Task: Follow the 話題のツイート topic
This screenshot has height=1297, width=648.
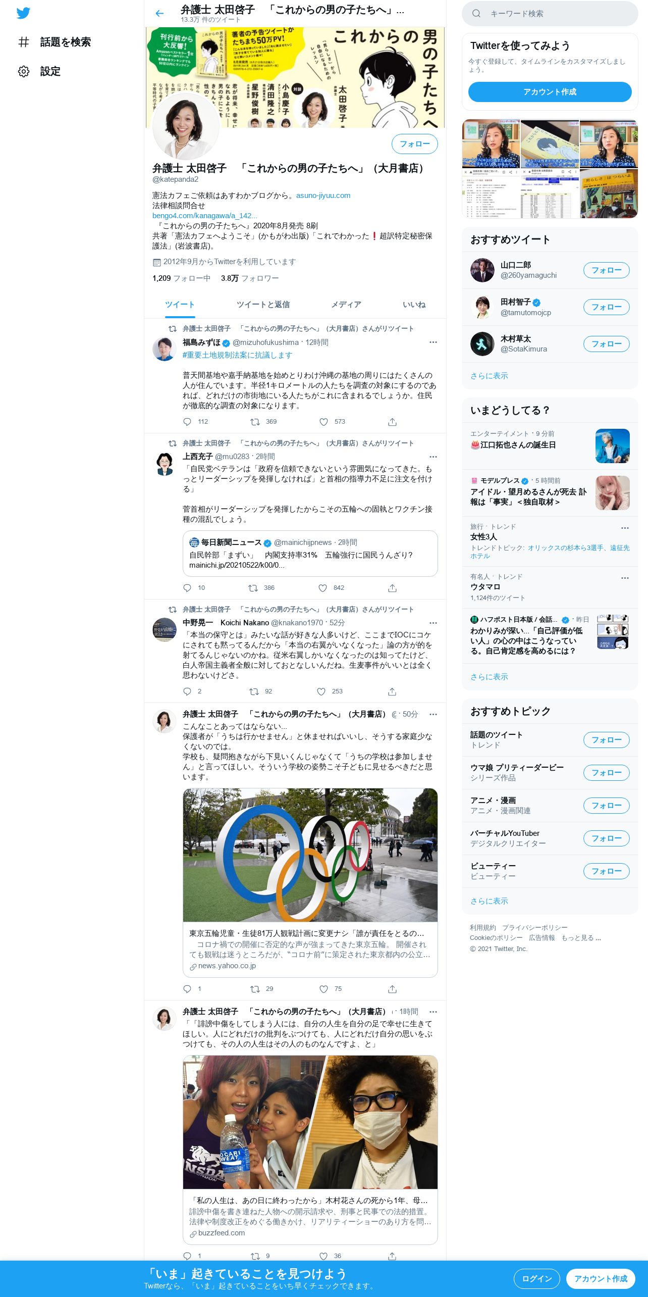Action: click(x=606, y=740)
